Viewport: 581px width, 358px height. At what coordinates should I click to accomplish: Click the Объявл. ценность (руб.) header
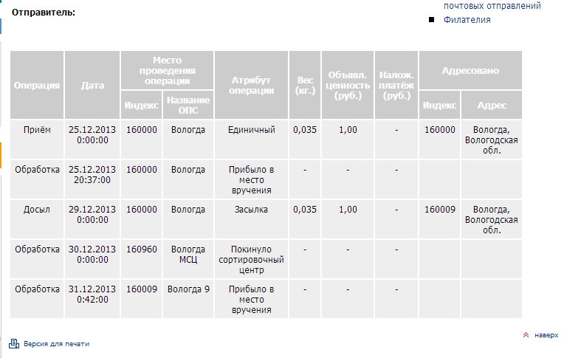click(x=347, y=85)
